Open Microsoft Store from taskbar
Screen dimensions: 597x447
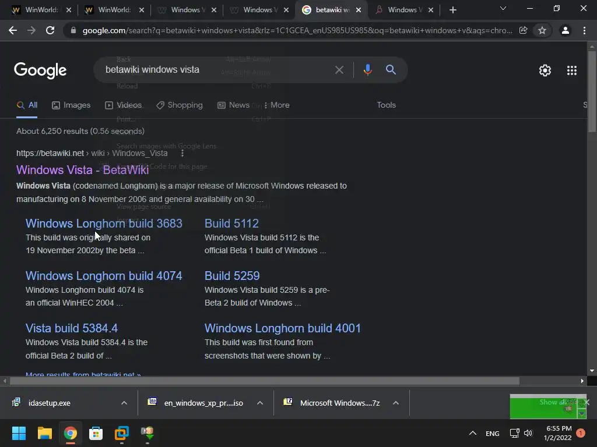pyautogui.click(x=96, y=433)
